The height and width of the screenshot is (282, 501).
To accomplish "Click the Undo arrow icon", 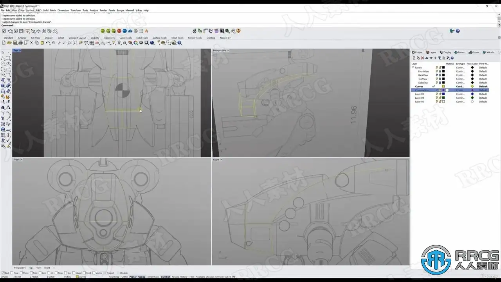I will (x=48, y=43).
